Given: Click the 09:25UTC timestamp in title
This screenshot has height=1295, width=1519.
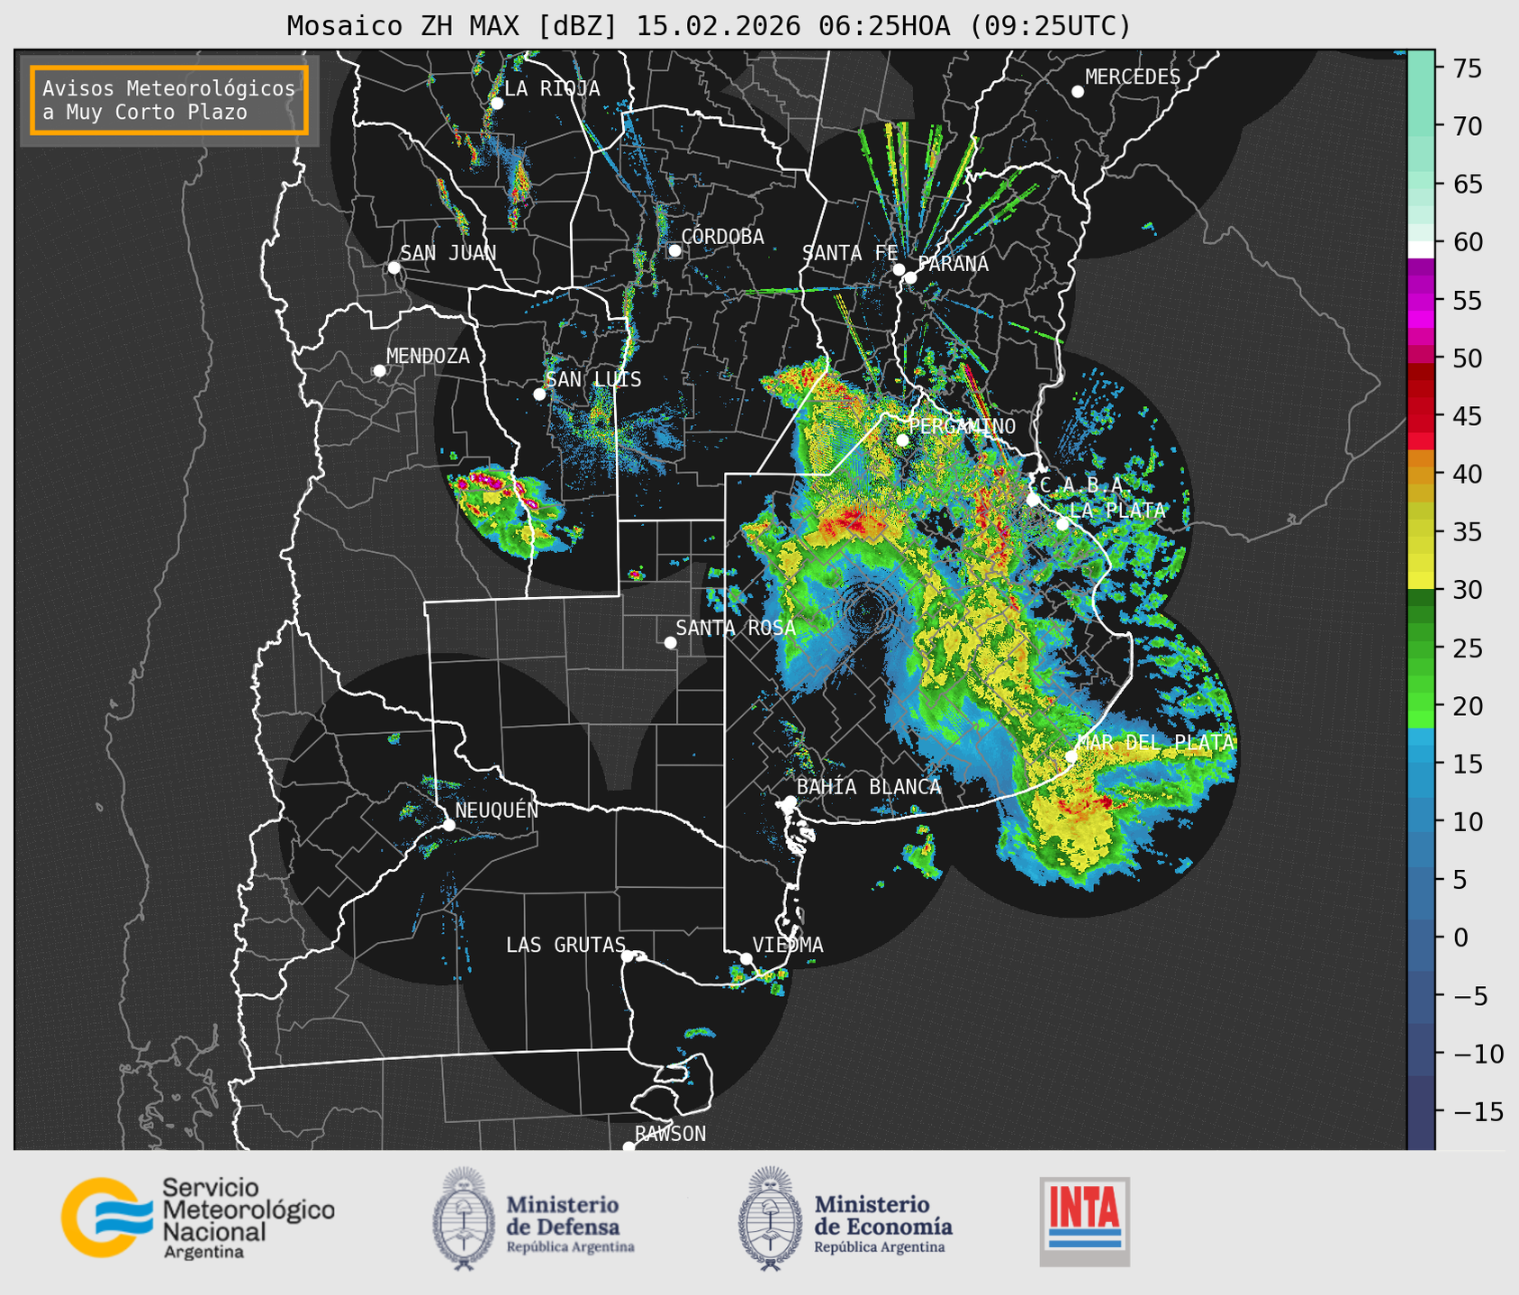Looking at the screenshot, I should 1049,26.
